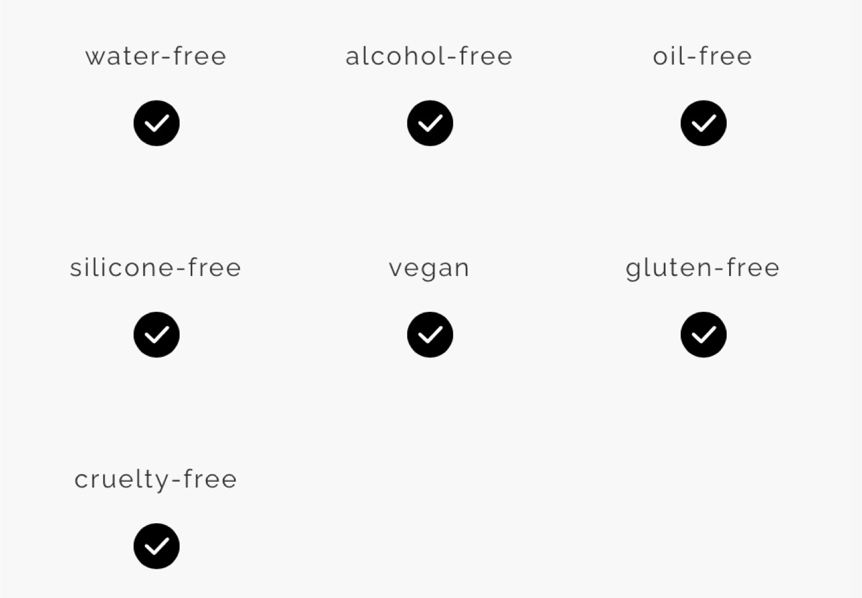
Task: Click the checkmark icon under alcohol-free
Action: point(430,123)
